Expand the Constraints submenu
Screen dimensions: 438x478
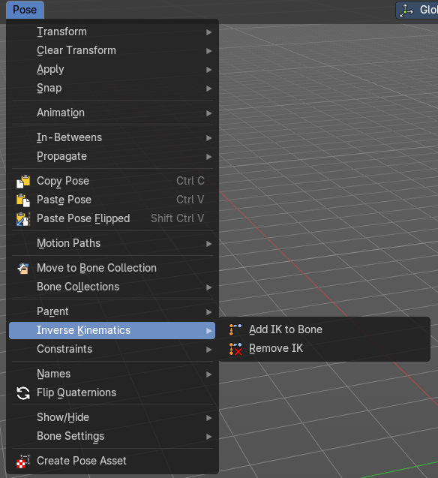tap(112, 349)
